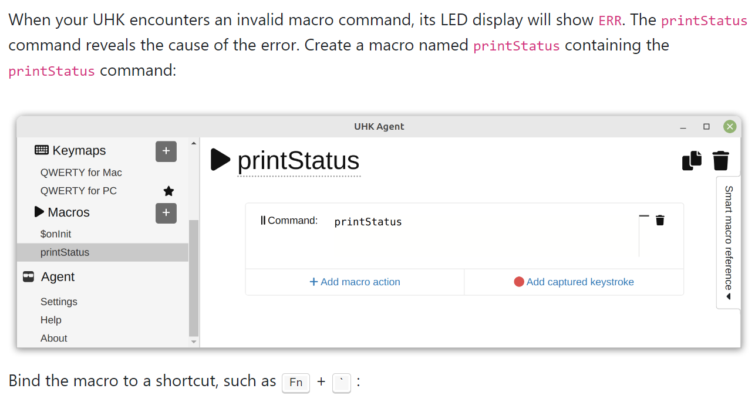Expand the Smart macro reference side panel
Viewport: 755px width, 412px height.
(x=729, y=242)
